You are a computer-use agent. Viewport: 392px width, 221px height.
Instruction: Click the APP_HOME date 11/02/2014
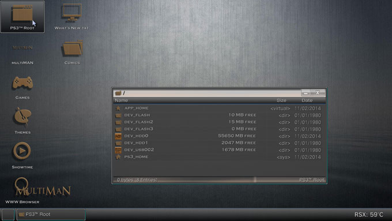click(x=307, y=108)
